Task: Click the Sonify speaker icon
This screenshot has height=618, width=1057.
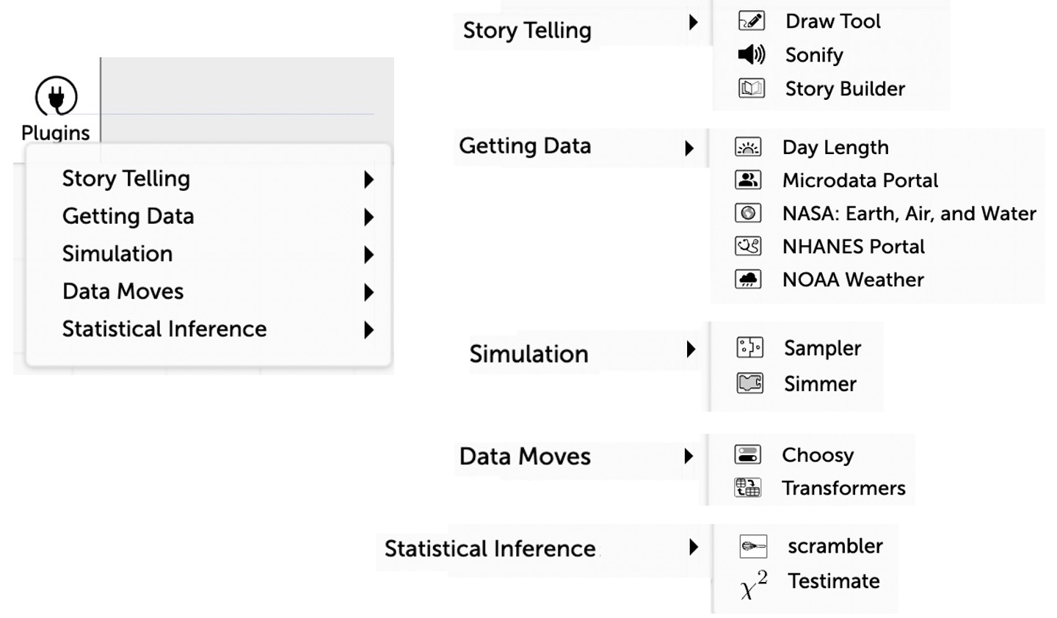Action: coord(751,54)
